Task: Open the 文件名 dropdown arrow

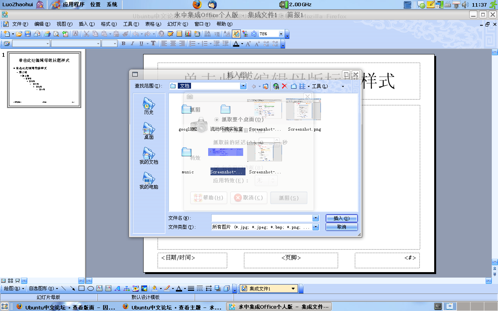Action: coord(316,218)
